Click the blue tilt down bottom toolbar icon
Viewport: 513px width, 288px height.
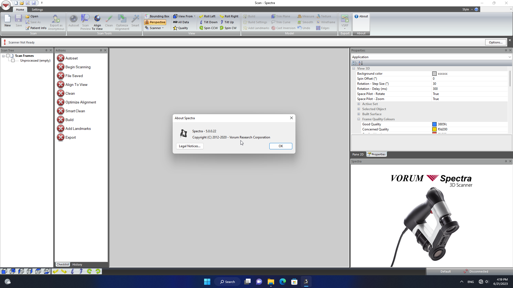(72, 271)
